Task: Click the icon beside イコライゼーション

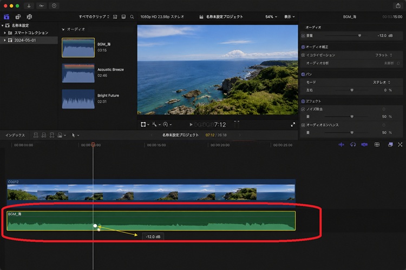Action: (303, 55)
